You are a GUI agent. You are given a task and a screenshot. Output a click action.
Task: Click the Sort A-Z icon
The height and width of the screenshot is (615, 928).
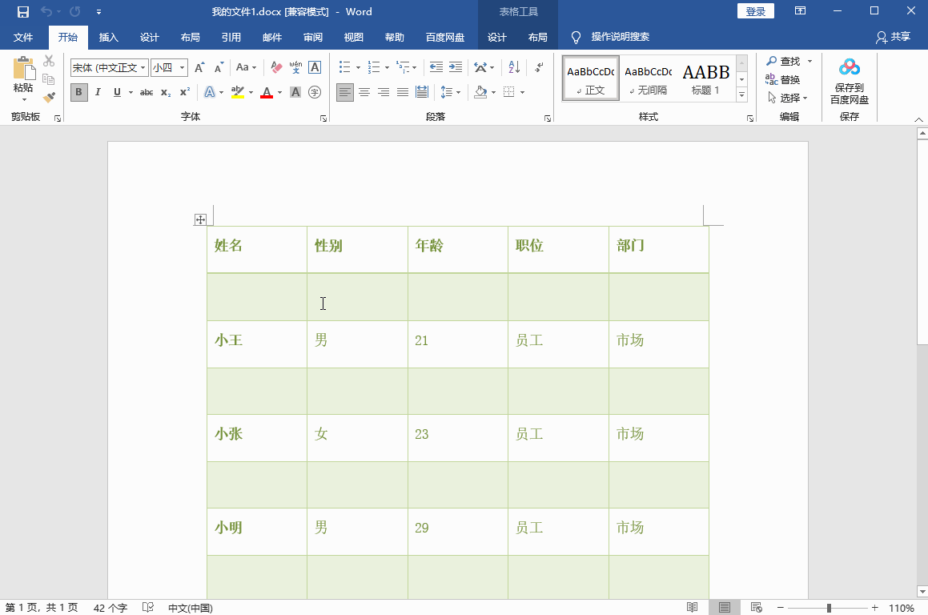[514, 67]
